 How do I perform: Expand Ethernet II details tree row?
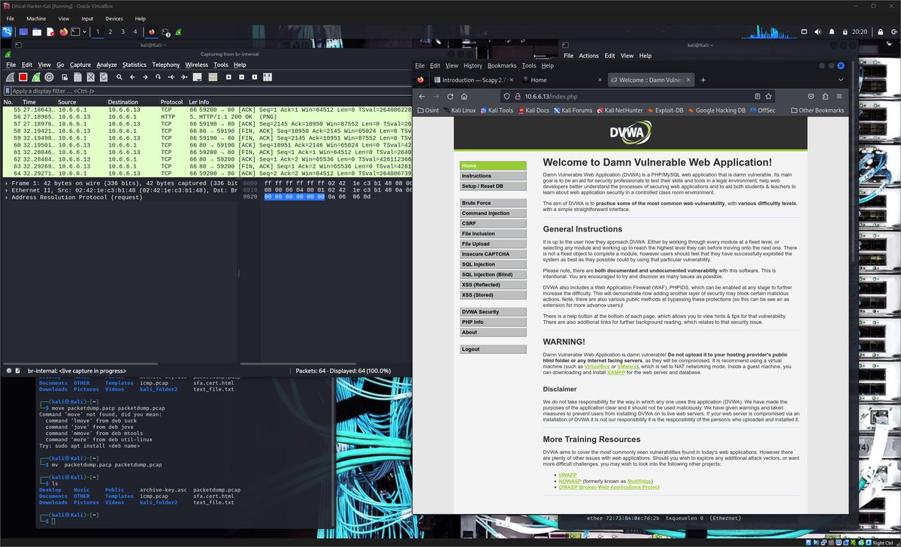tap(7, 190)
